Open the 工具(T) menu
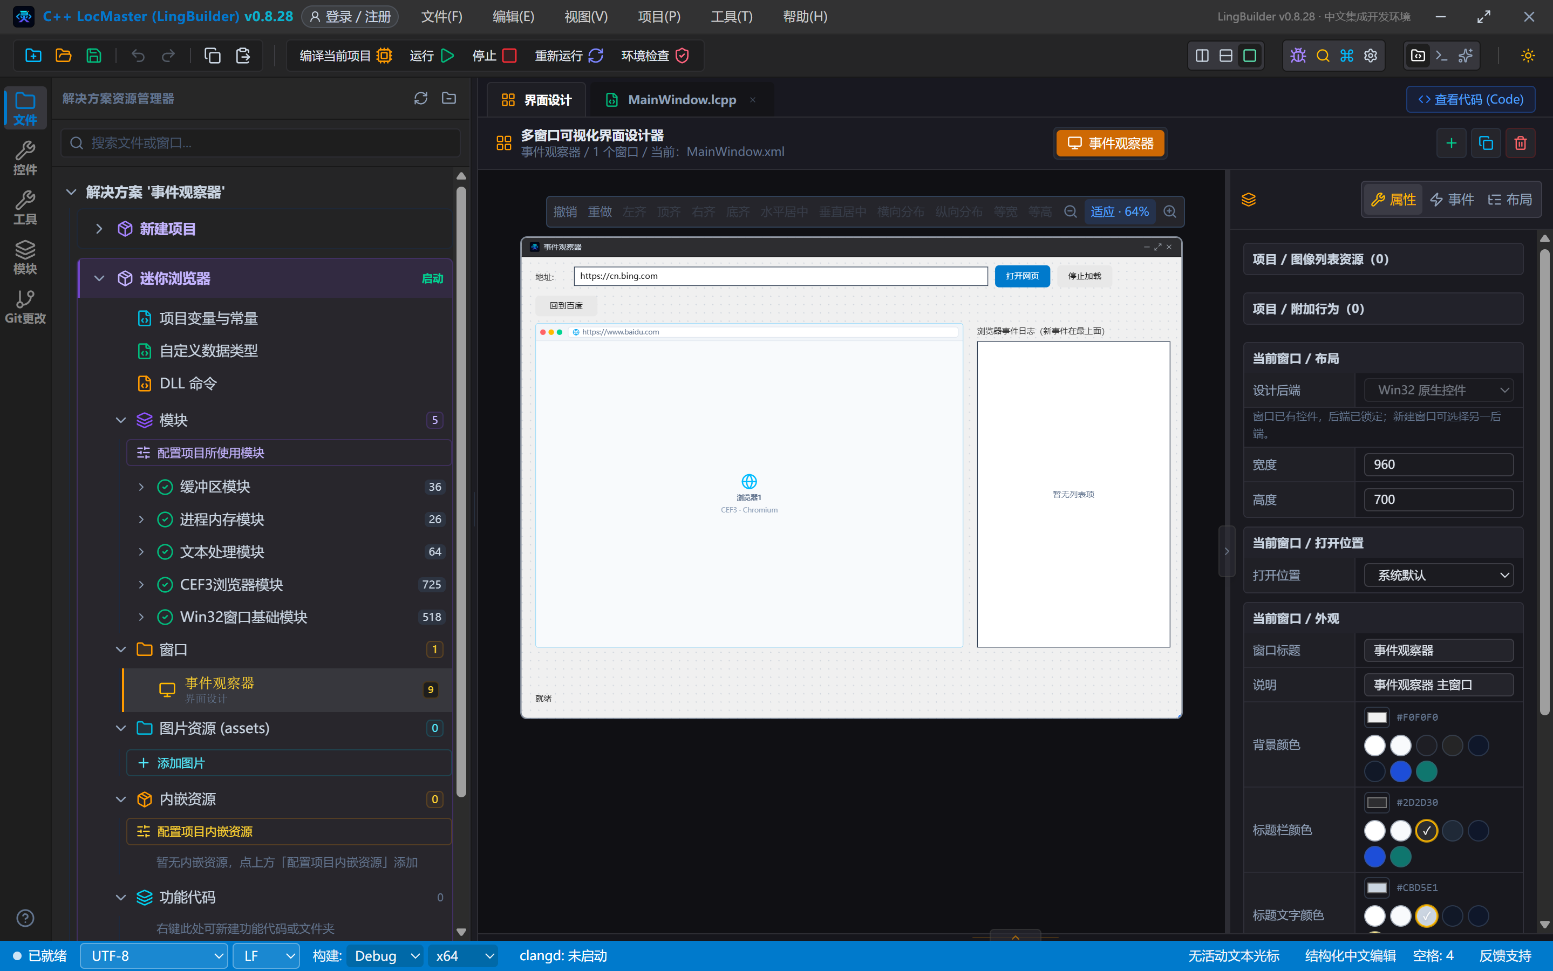 [x=732, y=17]
